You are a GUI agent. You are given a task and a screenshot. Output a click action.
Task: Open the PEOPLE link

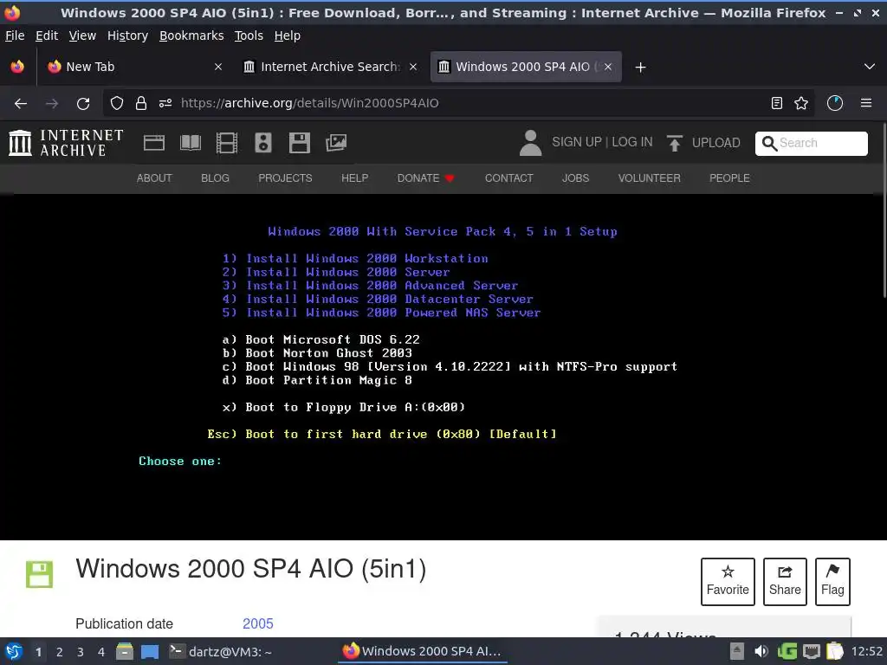click(x=729, y=178)
